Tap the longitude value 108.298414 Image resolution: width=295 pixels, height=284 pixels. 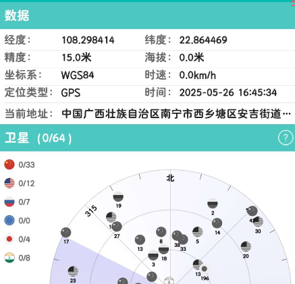coord(88,40)
